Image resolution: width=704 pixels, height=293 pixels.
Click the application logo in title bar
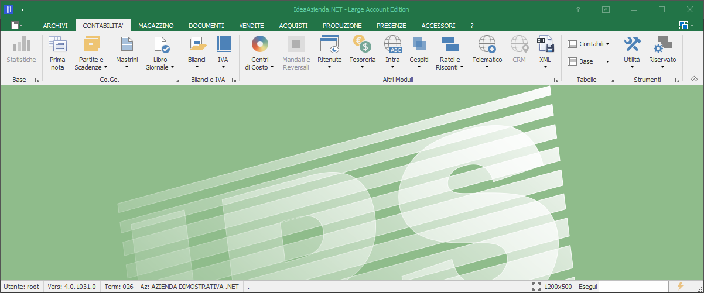9,9
